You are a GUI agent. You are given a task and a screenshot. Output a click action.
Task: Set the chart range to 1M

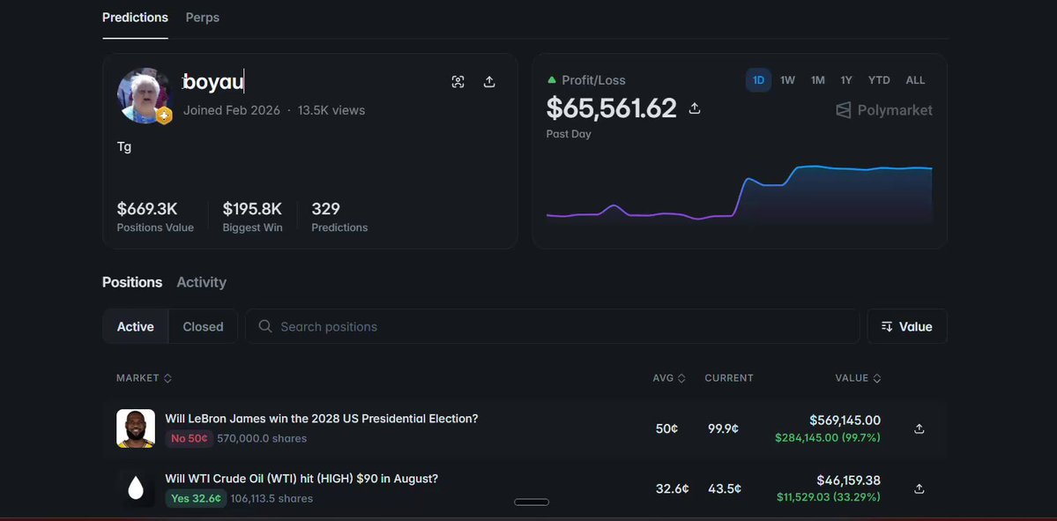tap(818, 80)
